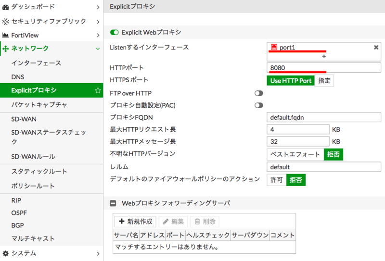Expand セキュリティファブリック menu chevron
The height and width of the screenshot is (261, 385).
point(98,22)
